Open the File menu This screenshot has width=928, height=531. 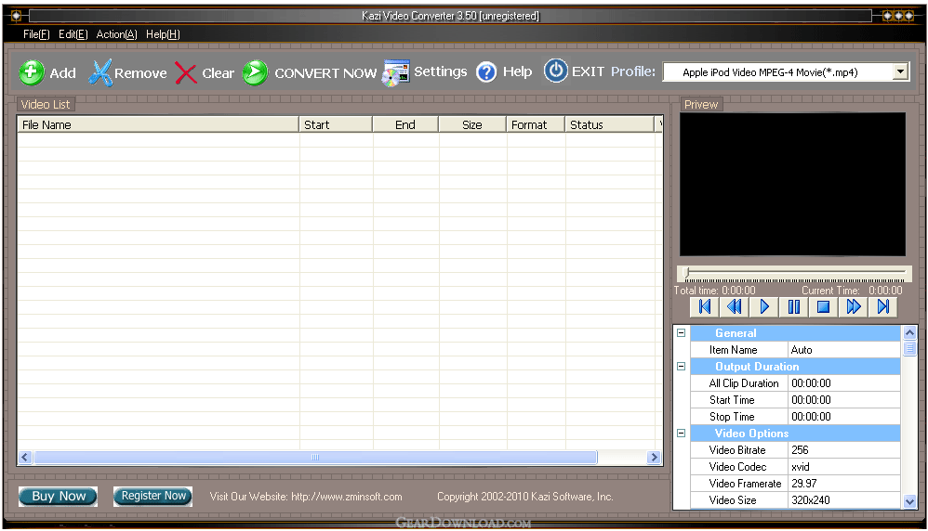pyautogui.click(x=36, y=34)
